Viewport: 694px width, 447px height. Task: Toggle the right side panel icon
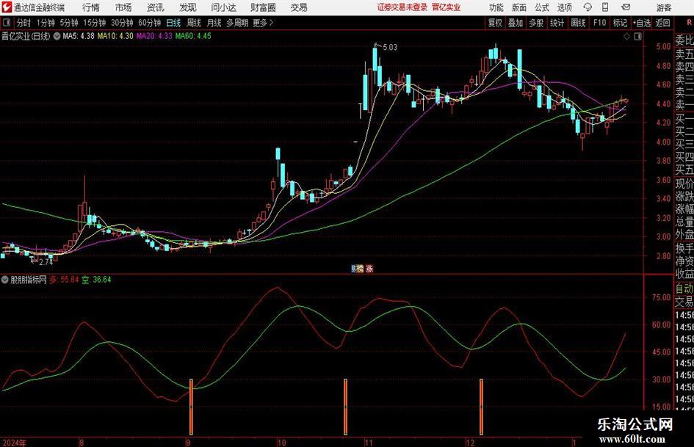(x=637, y=37)
